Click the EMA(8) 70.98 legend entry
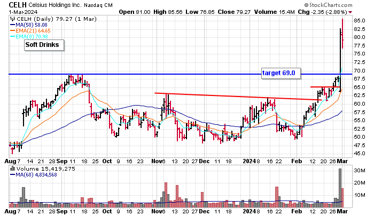Viewport: 374px width, 216px height. click(x=29, y=37)
